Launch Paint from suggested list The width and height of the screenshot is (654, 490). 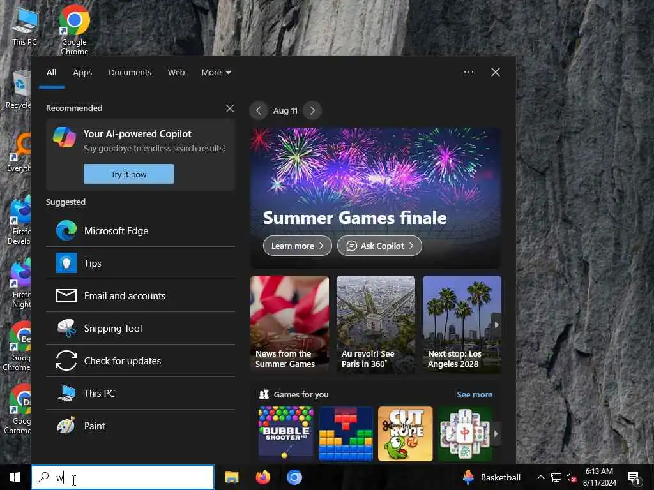(141, 426)
